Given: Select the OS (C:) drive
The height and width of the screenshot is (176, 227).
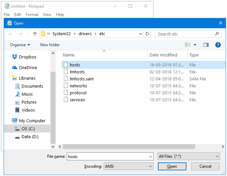Looking at the screenshot, I should 27,129.
